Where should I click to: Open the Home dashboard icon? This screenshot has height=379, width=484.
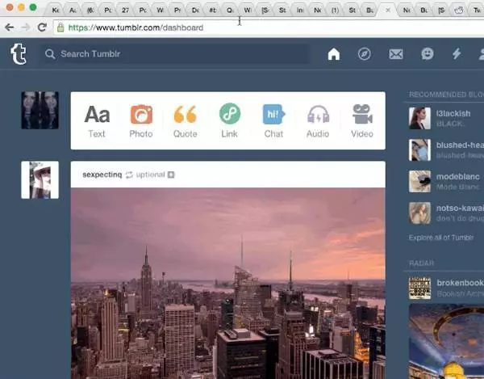click(334, 54)
